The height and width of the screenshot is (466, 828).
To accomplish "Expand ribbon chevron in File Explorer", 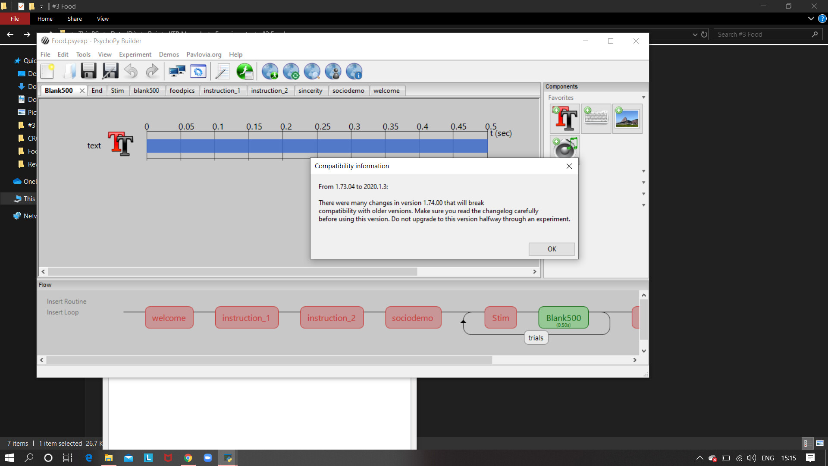I will (x=811, y=19).
